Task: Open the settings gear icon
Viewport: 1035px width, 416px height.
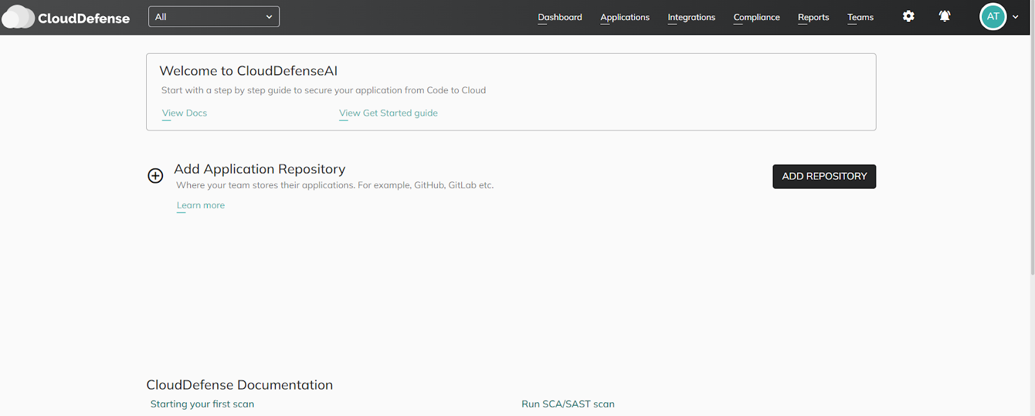Action: 909,16
